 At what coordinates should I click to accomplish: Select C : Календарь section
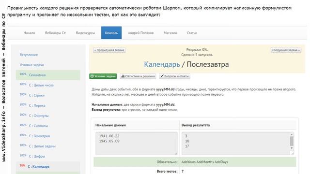(x=48, y=166)
